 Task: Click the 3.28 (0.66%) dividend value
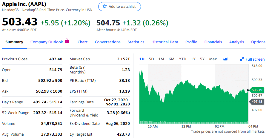[x=118, y=113]
